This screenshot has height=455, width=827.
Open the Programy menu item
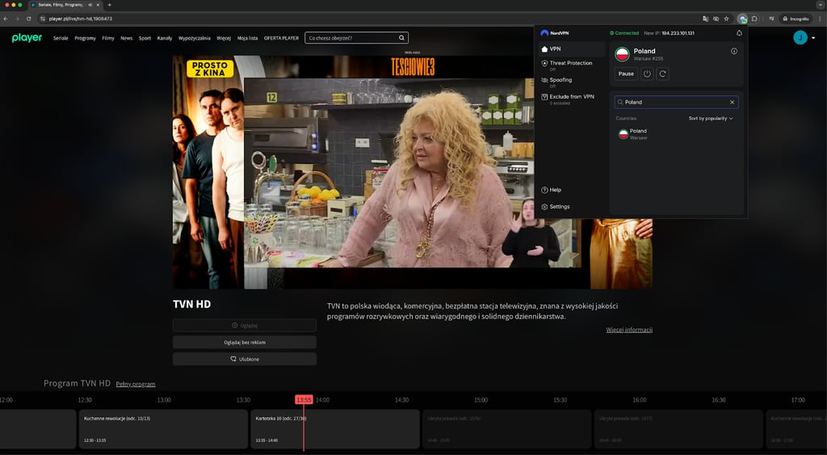[85, 38]
